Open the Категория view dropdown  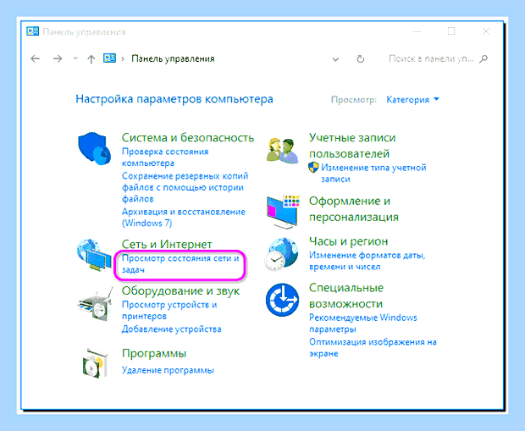point(412,99)
